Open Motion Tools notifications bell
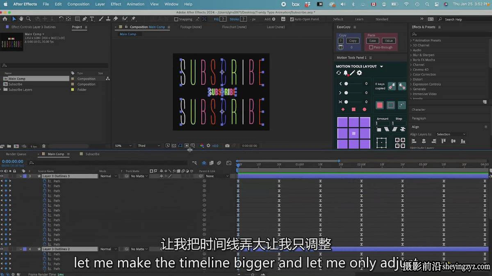The height and width of the screenshot is (276, 492). (x=346, y=73)
